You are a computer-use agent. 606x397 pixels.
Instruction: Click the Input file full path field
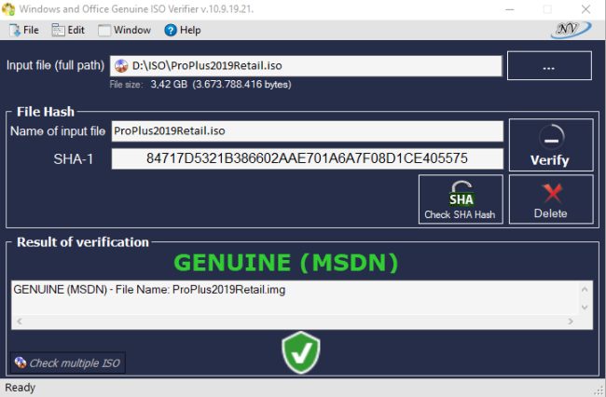point(306,65)
